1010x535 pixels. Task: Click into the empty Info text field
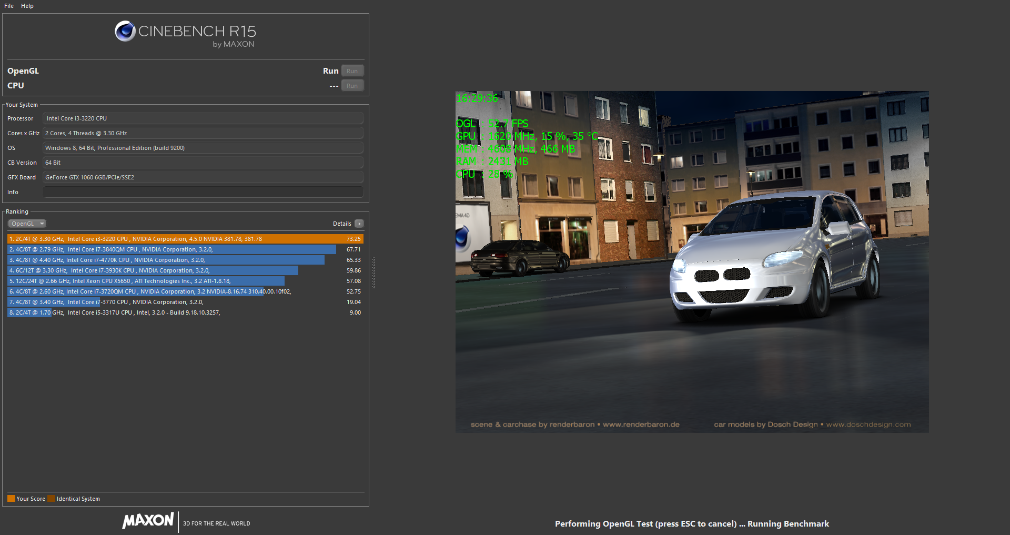pos(203,192)
